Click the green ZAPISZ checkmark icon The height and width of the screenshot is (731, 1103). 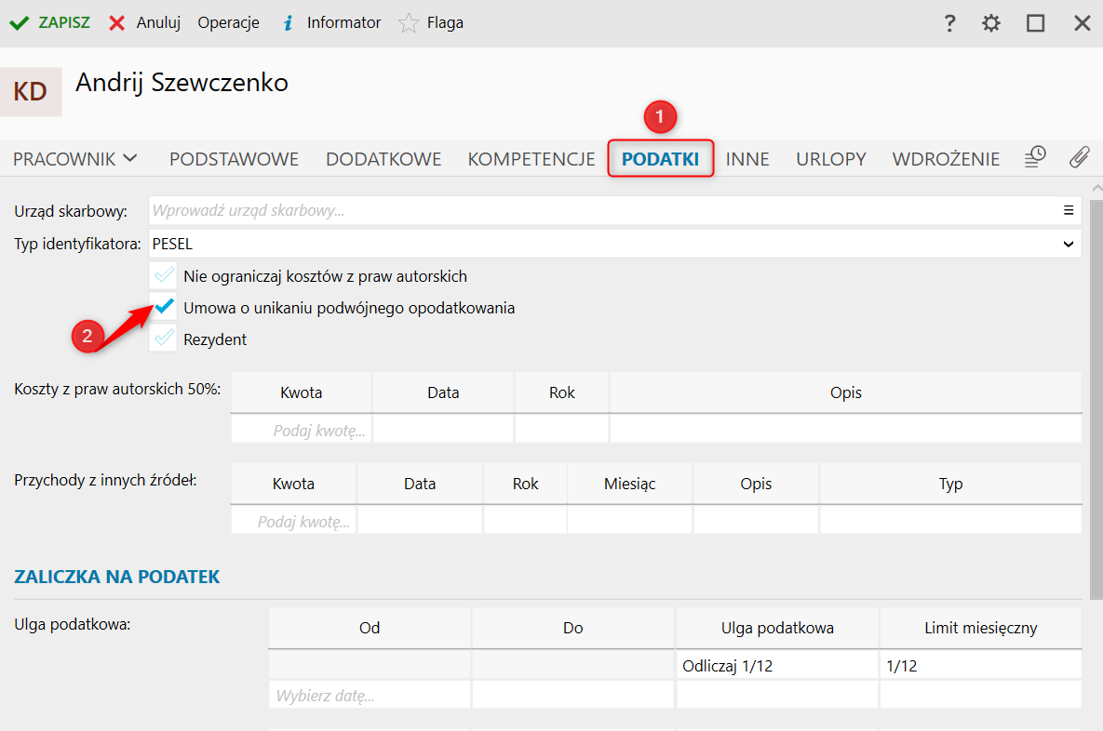pos(19,23)
